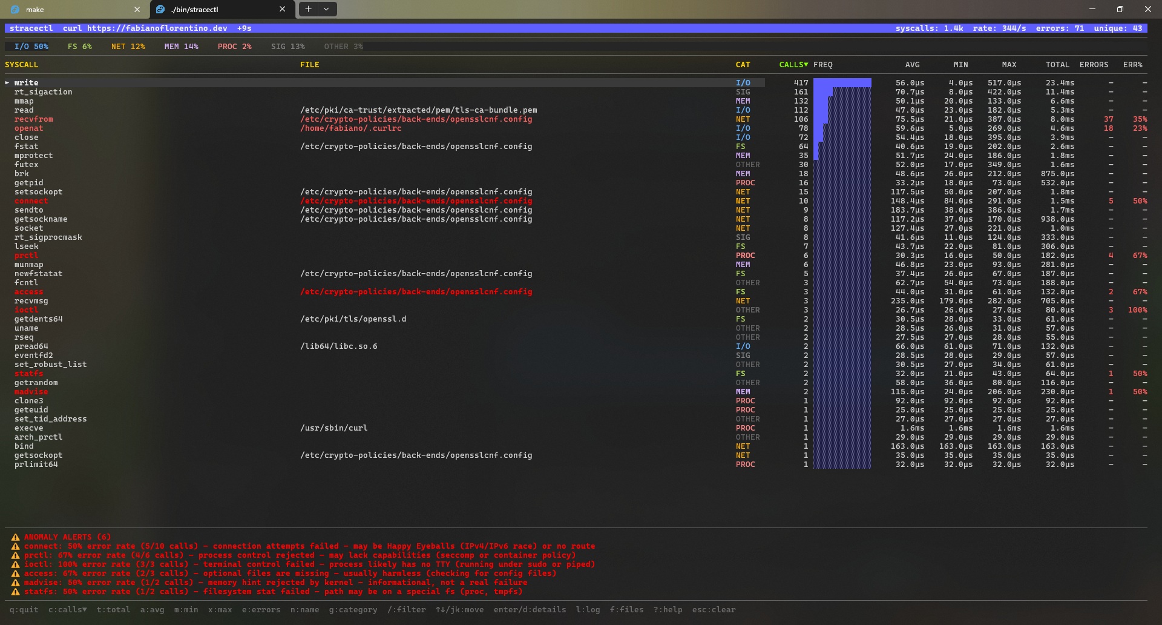Expand the write syscall row details
The image size is (1162, 625).
[7, 82]
